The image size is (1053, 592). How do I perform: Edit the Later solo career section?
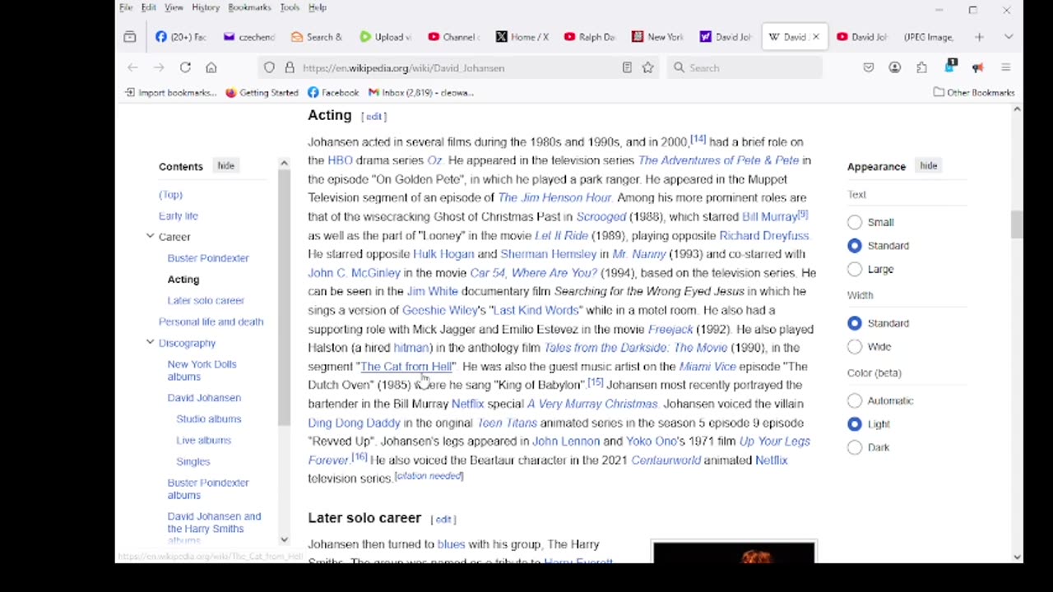pyautogui.click(x=443, y=519)
